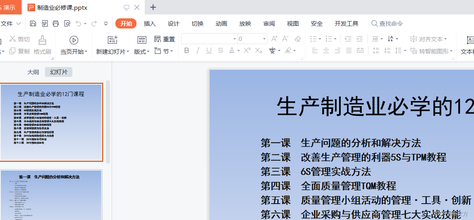Click the phonetic guide wén icon
Viewport: 474px width, 220px height.
point(273,50)
